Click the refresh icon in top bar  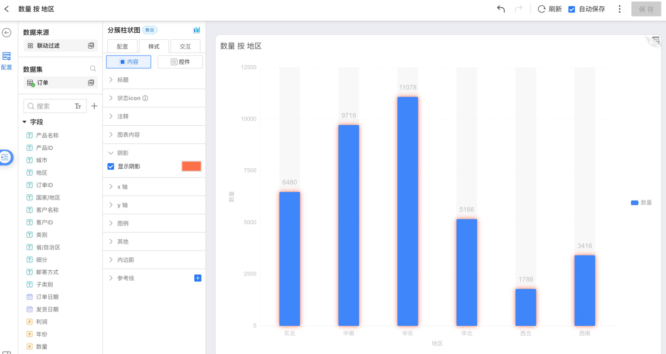(542, 9)
